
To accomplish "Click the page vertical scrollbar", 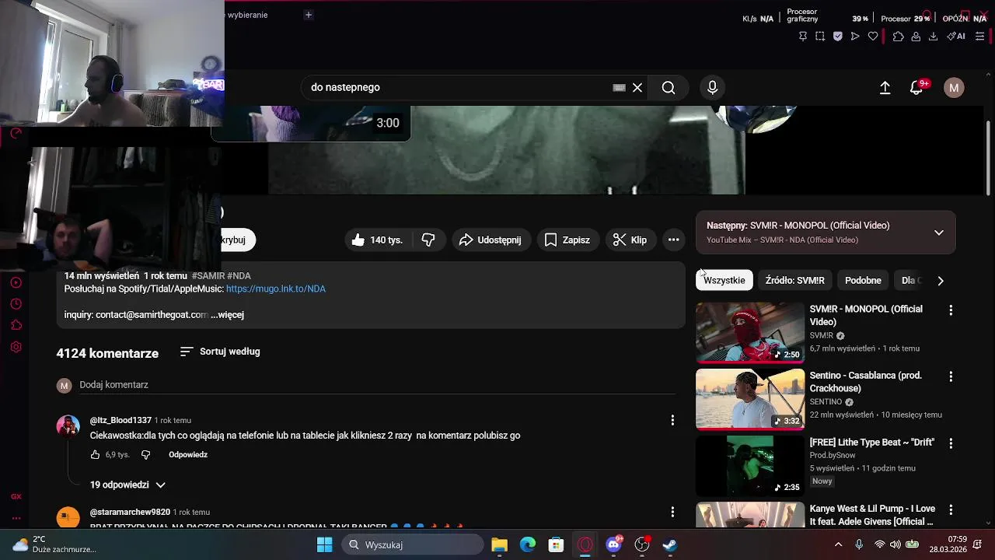I will (989, 158).
